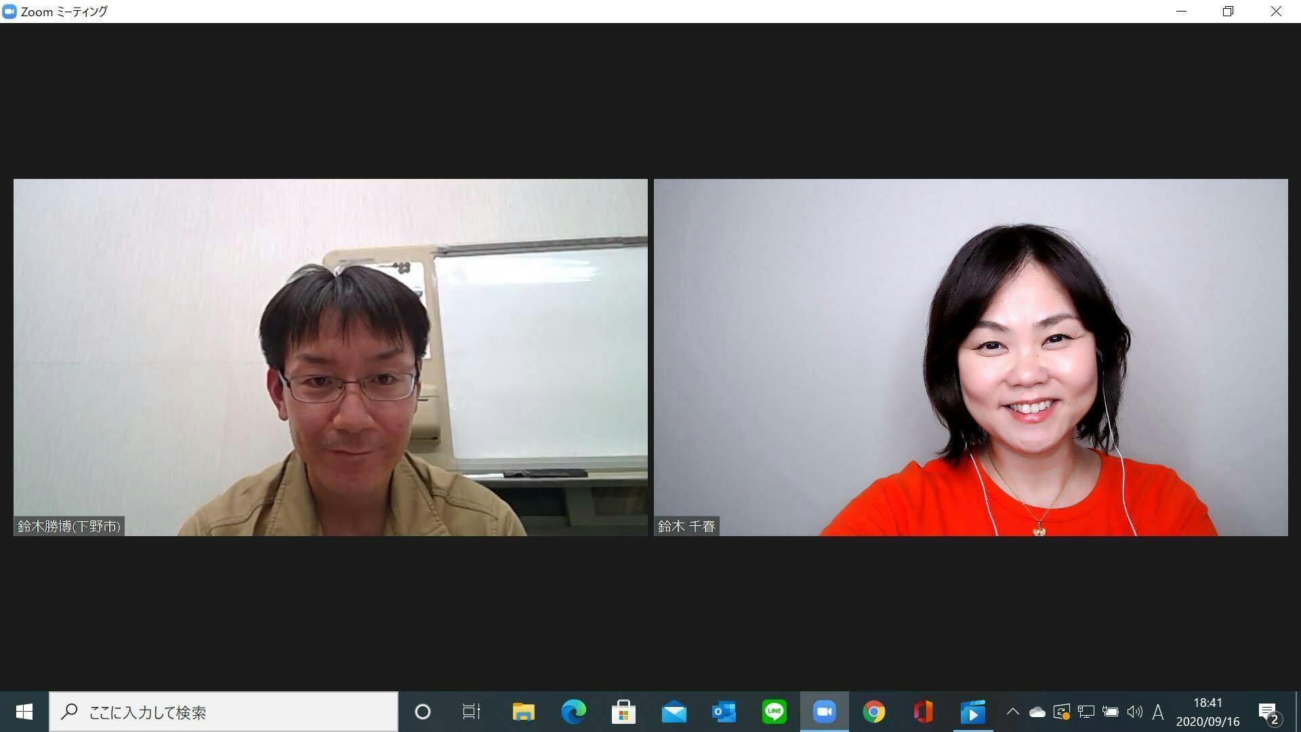Open Microsoft Store from the taskbar
The height and width of the screenshot is (732, 1301).
click(x=623, y=712)
